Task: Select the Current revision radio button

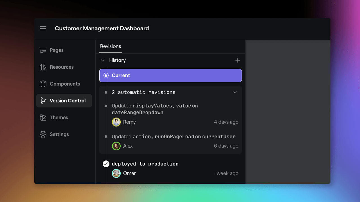Action: [106, 75]
